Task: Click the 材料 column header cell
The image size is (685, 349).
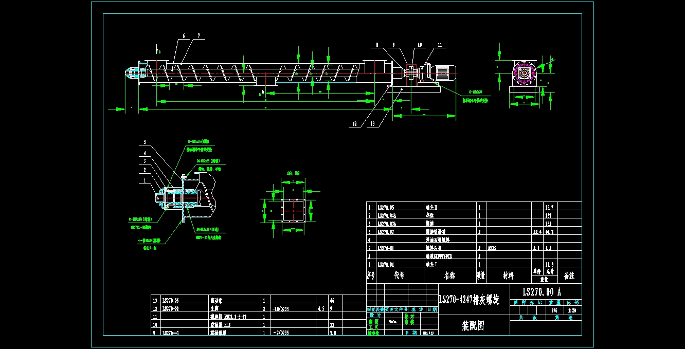Action: 508,275
